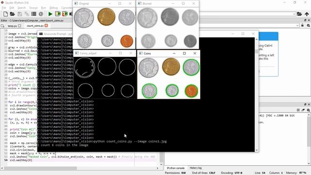The height and width of the screenshot is (175, 311).
Task: Click Run cell and advance toolbar icon
Action: click(65, 14)
